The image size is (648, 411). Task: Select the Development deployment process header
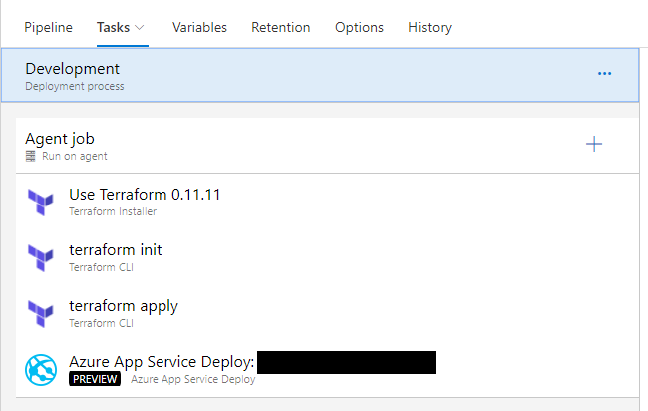click(x=320, y=75)
